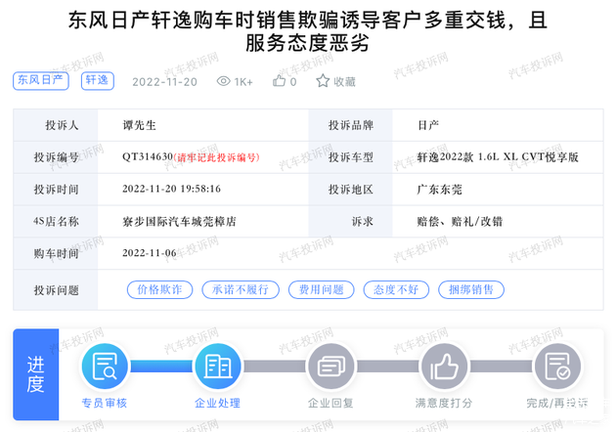
Task: Select the 价格欺诈 issue tag
Action: tap(159, 290)
